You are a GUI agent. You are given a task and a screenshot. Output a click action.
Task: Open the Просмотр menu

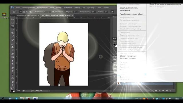(x=91, y=8)
